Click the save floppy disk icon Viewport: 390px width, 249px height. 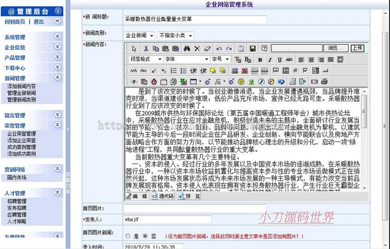253,49
